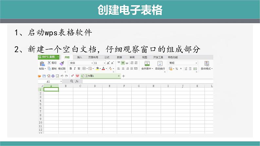Click the percent style icon
260x146 pixels.
pyautogui.click(x=176, y=69)
